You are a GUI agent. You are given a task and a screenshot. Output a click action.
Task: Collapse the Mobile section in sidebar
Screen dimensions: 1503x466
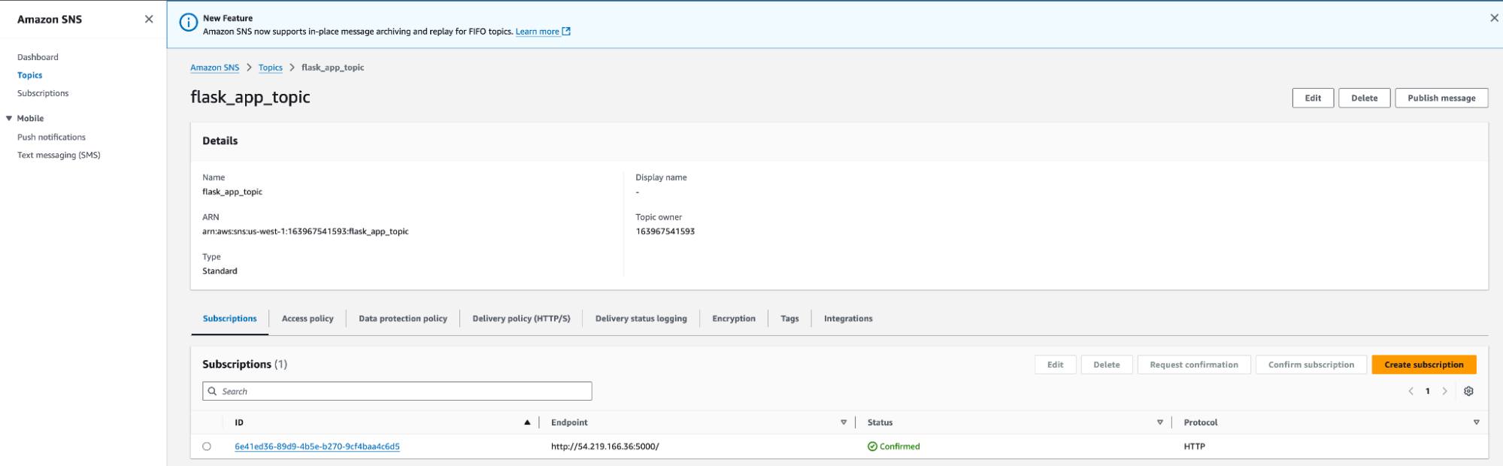9,118
